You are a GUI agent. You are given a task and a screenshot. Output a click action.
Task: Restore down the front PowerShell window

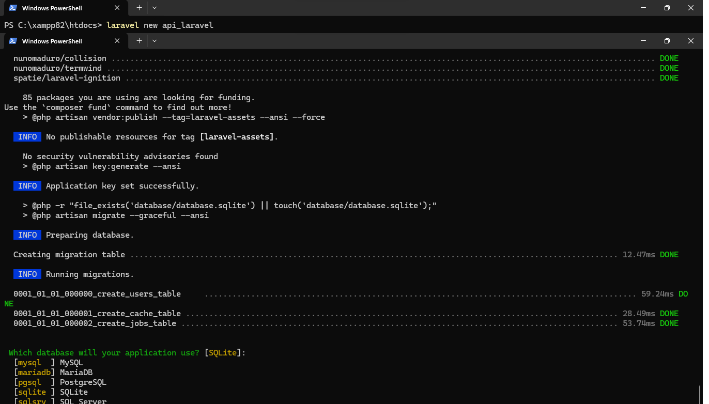coord(667,41)
